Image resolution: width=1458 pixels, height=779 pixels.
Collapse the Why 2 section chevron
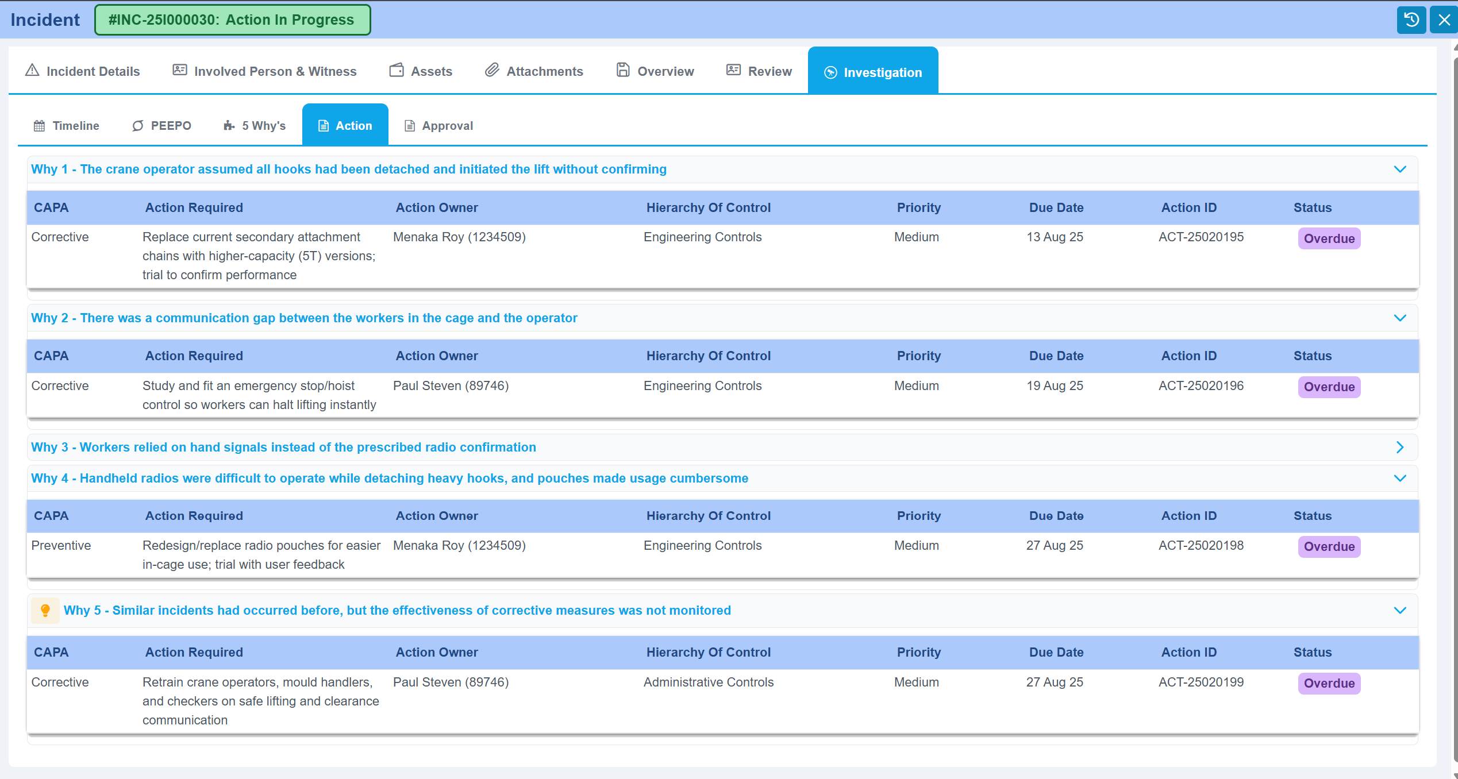tap(1400, 318)
